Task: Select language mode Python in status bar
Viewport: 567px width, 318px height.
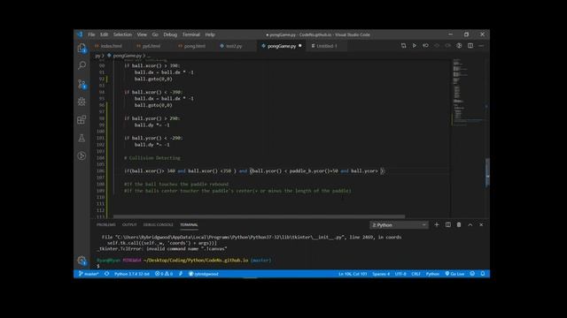Action: [x=432, y=274]
